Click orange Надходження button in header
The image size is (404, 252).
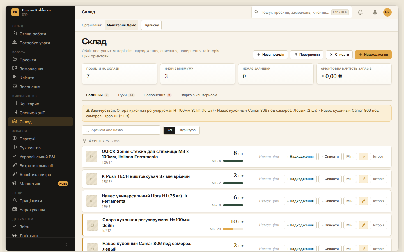(373, 55)
